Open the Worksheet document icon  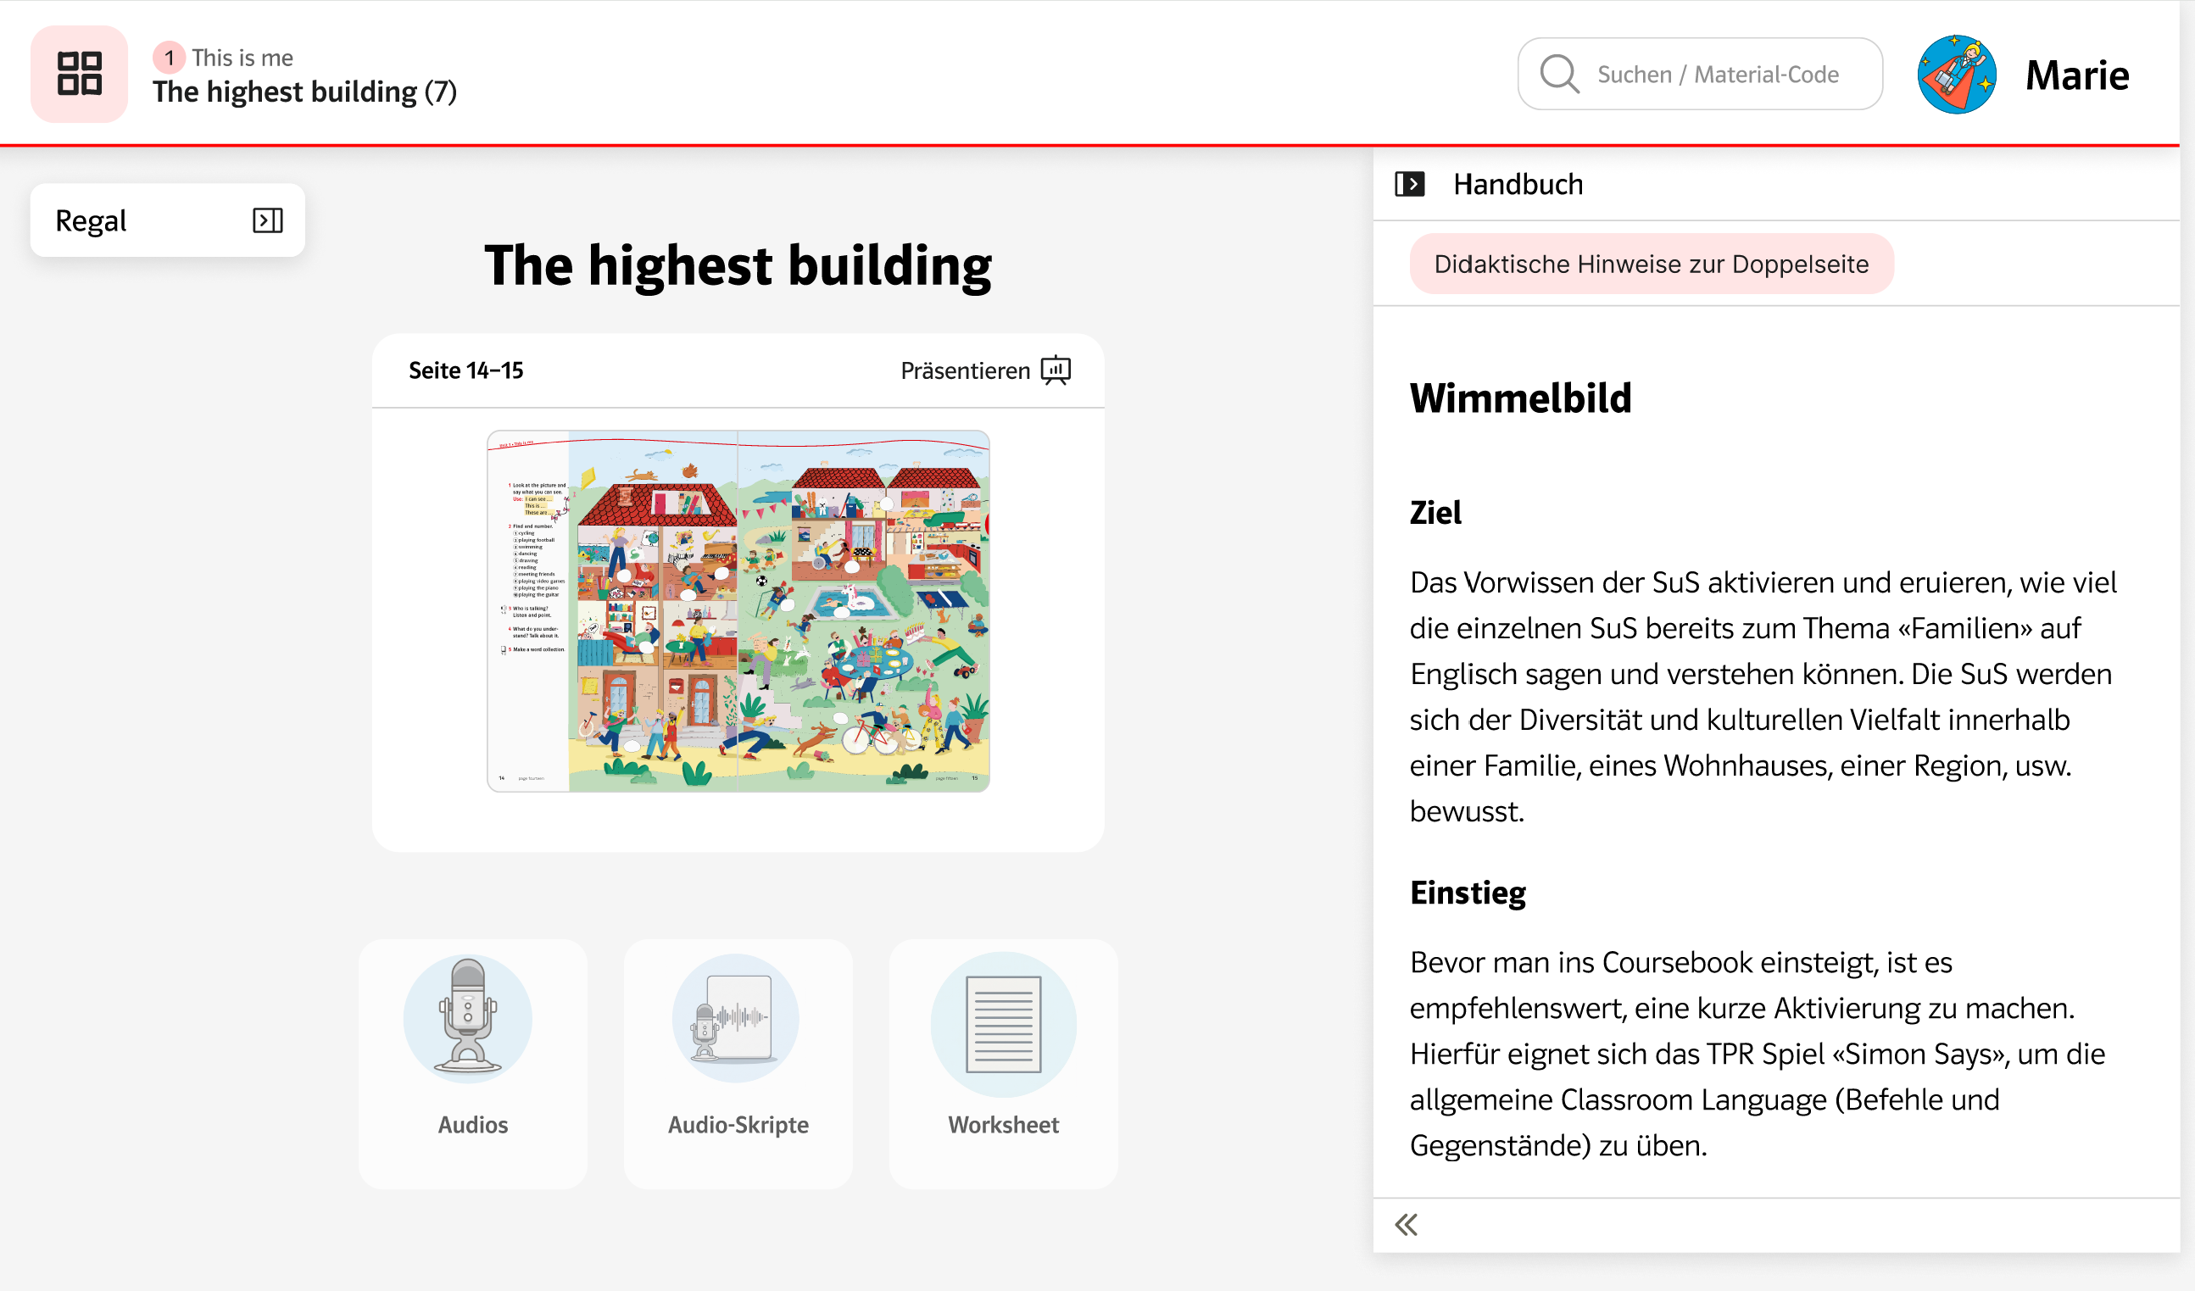pos(1004,1024)
